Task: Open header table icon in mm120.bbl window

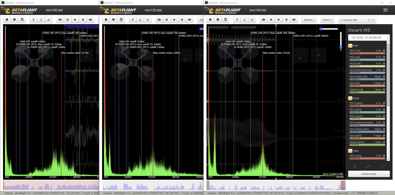Action: pos(121,20)
